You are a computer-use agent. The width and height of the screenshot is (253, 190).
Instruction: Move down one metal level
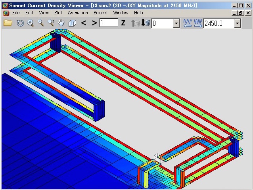pyautogui.click(x=146, y=23)
